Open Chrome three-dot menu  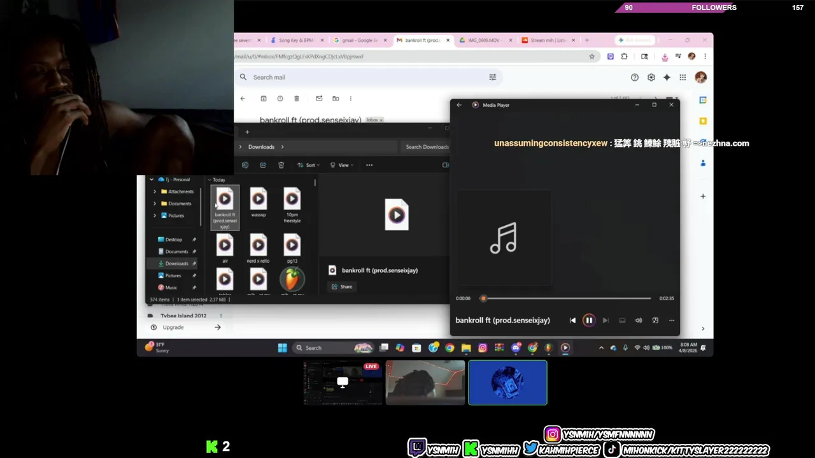pos(705,57)
